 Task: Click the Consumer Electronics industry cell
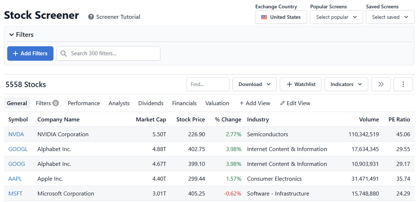[275, 179]
